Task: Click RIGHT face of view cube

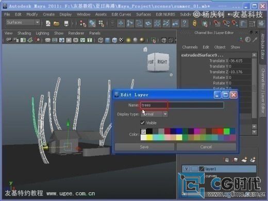Action: [x=162, y=62]
